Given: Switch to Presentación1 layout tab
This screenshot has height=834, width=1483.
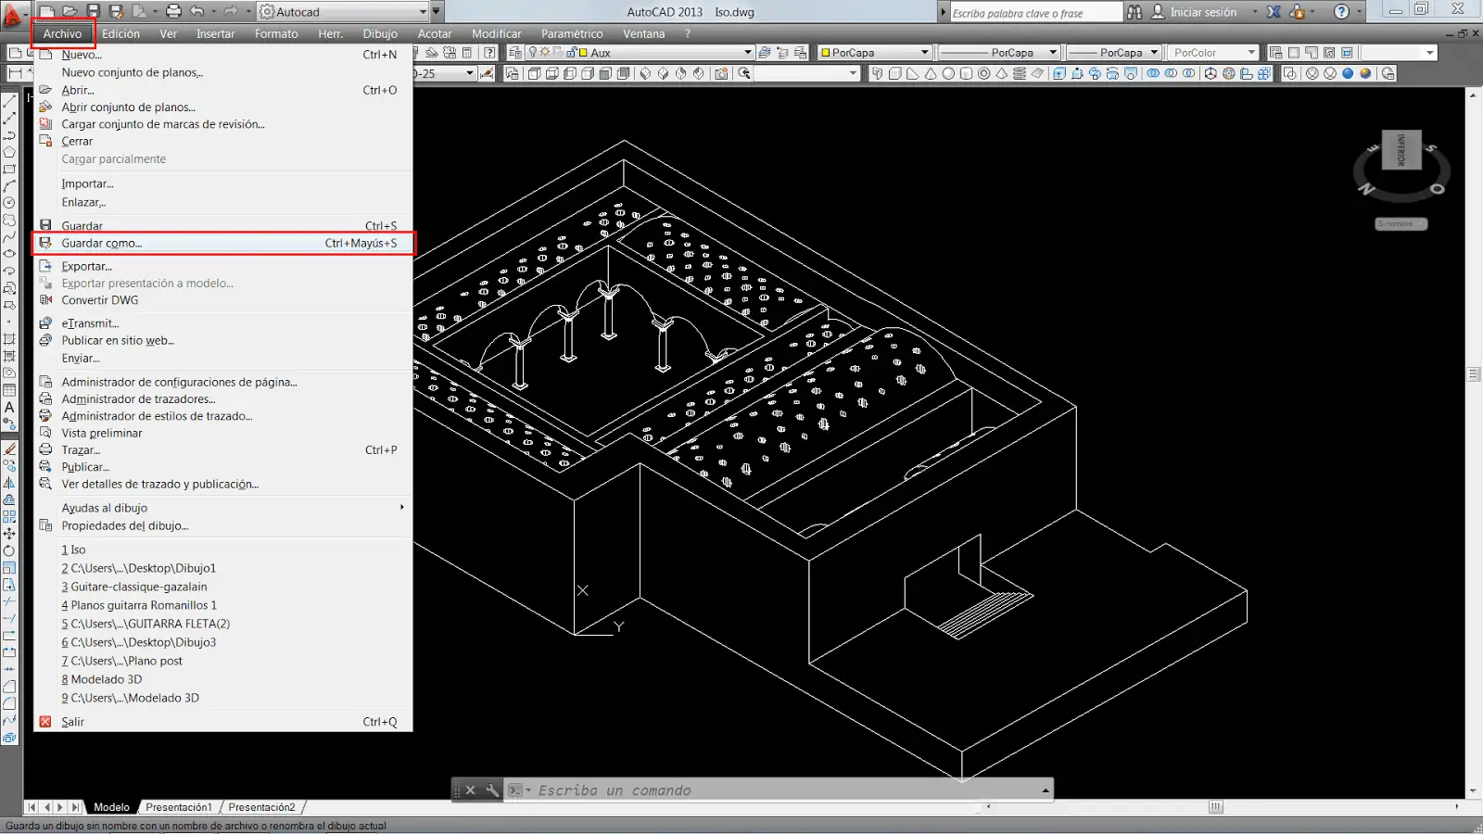Looking at the screenshot, I should pyautogui.click(x=179, y=807).
